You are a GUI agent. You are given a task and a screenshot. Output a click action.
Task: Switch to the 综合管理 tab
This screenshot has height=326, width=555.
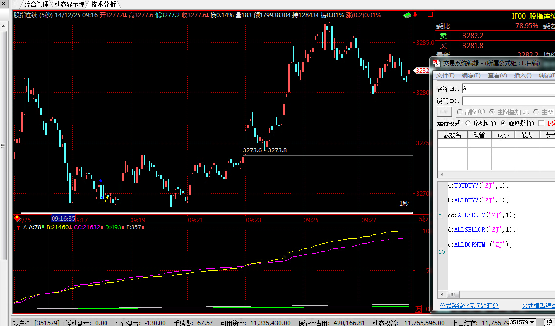tap(36, 4)
